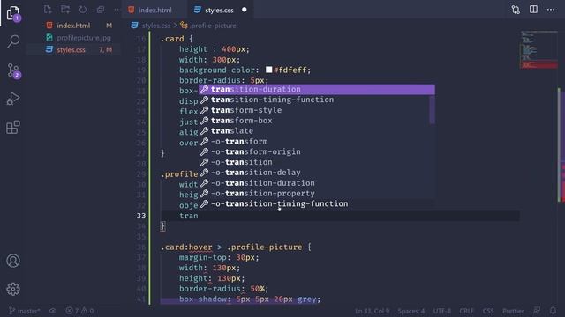Choose -o-transition-property suggestion

[317, 194]
